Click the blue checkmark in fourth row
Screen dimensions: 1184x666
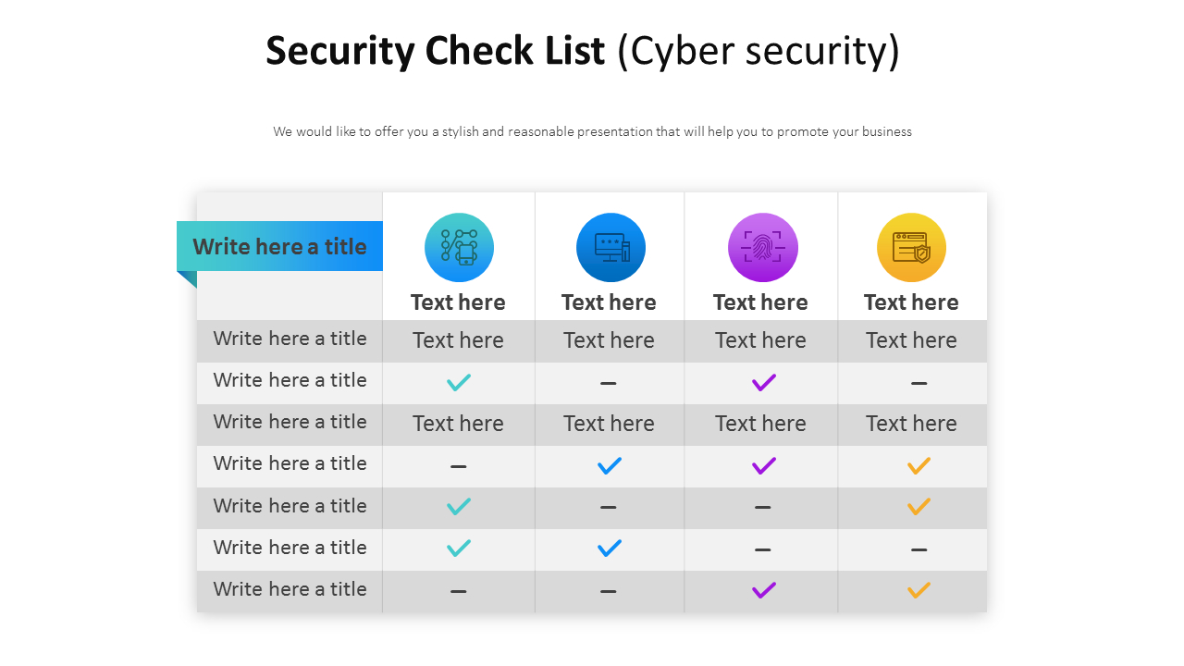(x=610, y=465)
